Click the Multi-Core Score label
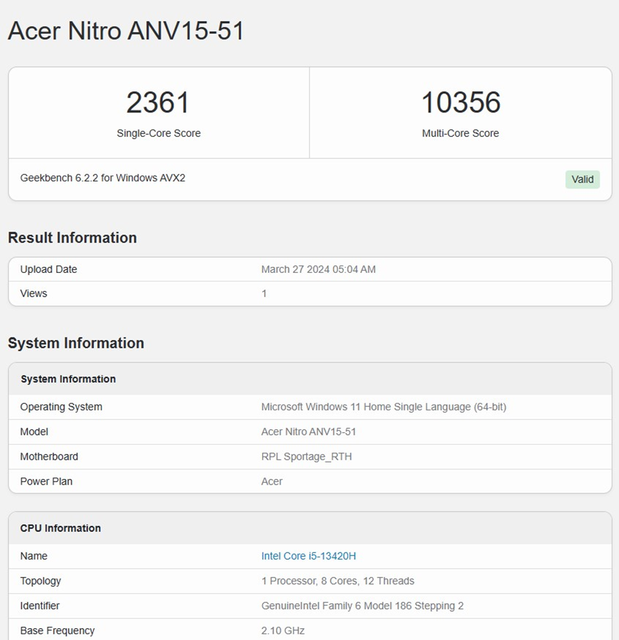 point(460,133)
